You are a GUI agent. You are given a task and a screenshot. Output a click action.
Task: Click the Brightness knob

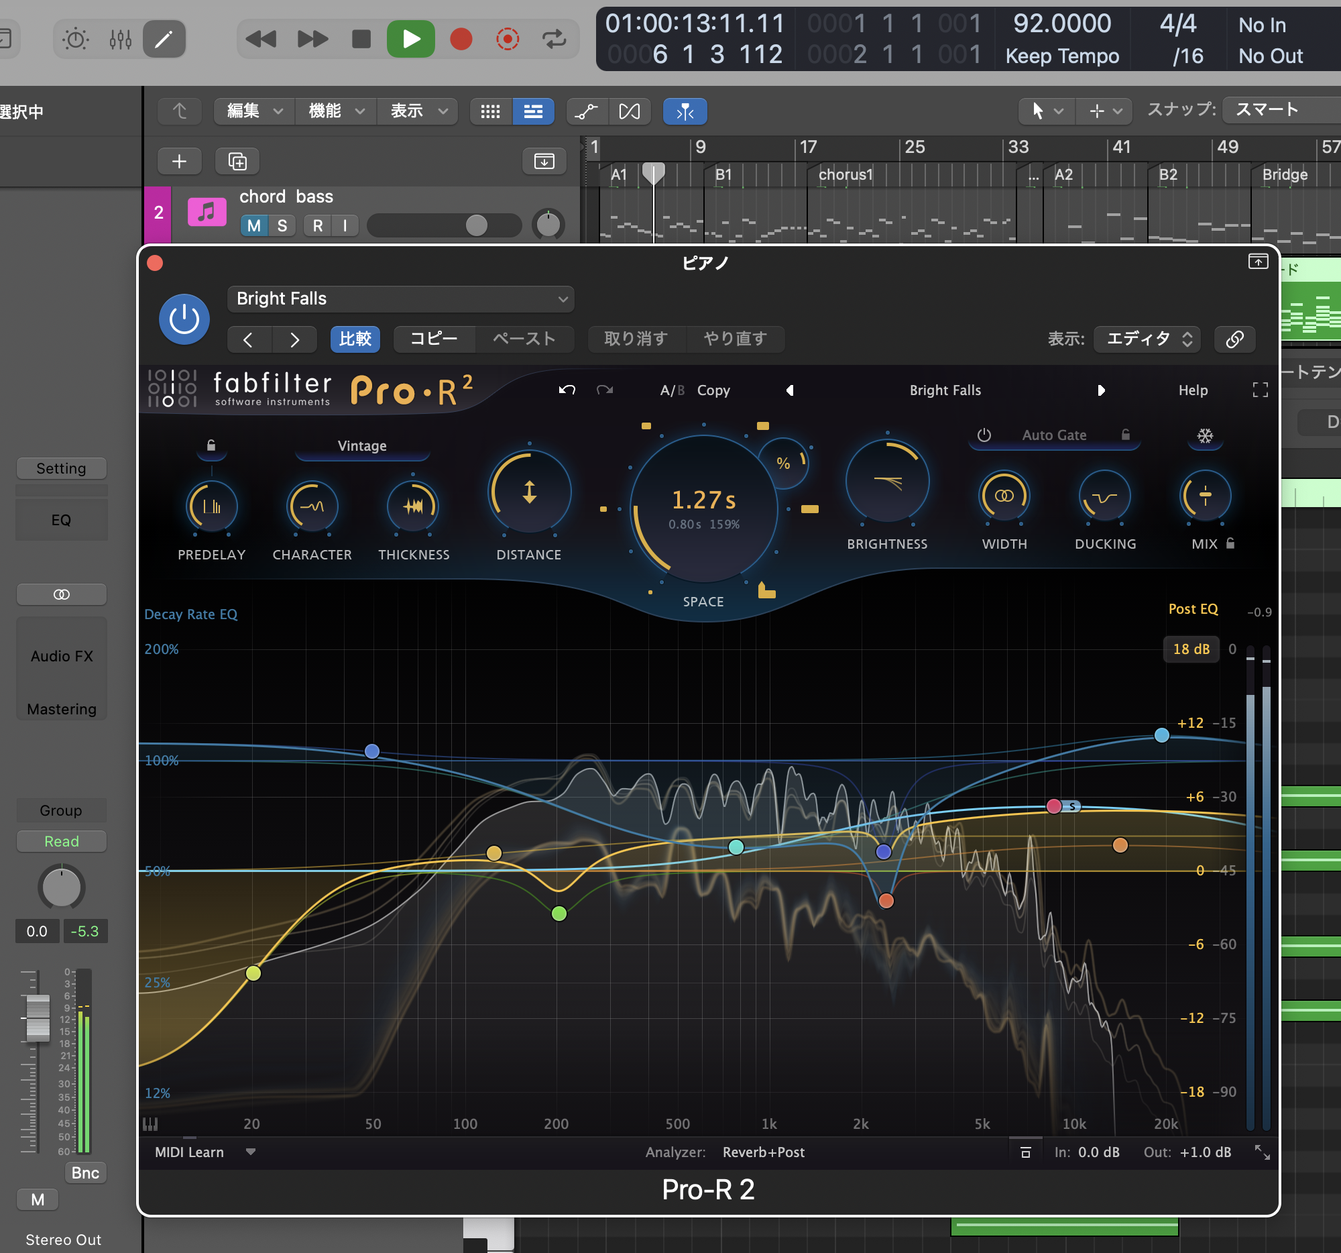click(887, 482)
